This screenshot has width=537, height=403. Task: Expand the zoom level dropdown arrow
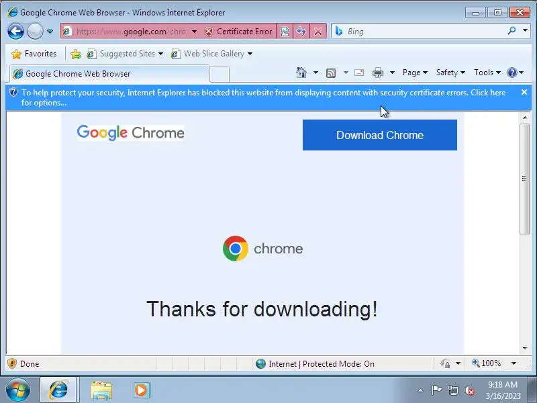pos(514,363)
